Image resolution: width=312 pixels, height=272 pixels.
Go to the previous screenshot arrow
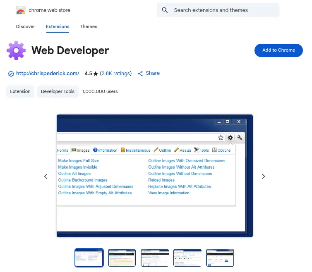pos(46,177)
